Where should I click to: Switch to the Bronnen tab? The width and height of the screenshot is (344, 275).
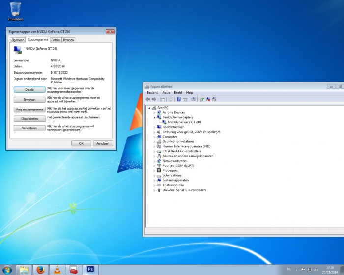click(x=68, y=40)
